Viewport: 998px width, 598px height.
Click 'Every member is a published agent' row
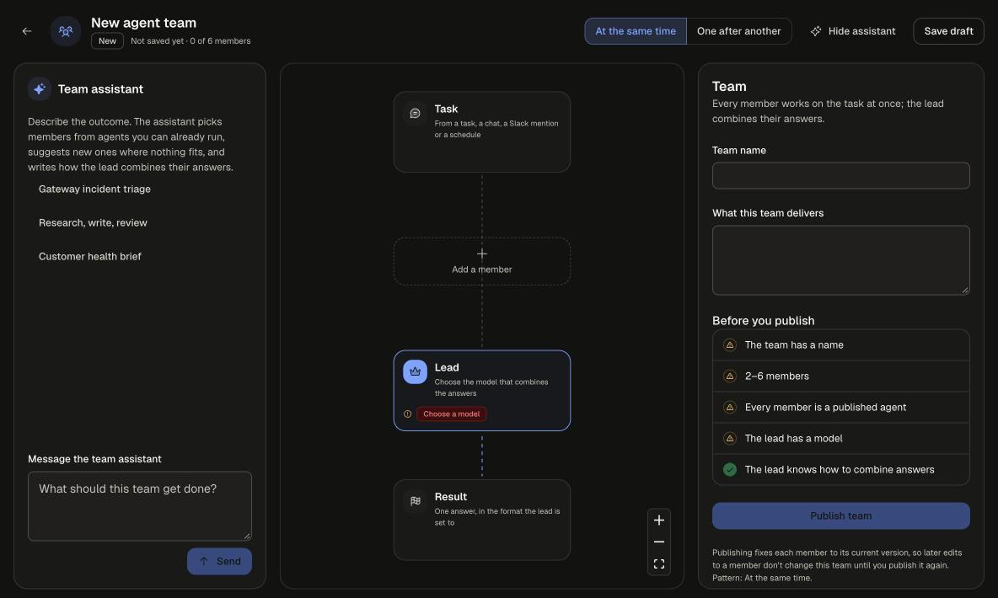coord(840,407)
